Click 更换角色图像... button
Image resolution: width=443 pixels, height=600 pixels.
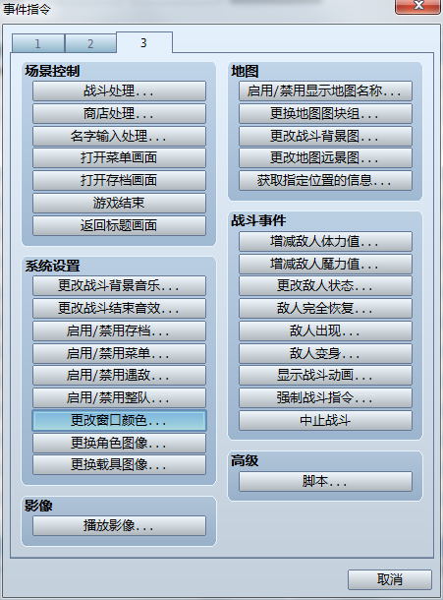[x=119, y=443]
